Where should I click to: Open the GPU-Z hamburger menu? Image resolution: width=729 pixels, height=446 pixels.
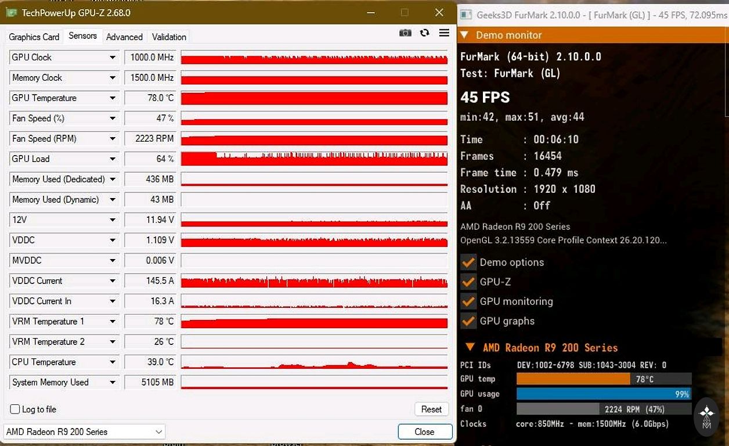pos(444,33)
